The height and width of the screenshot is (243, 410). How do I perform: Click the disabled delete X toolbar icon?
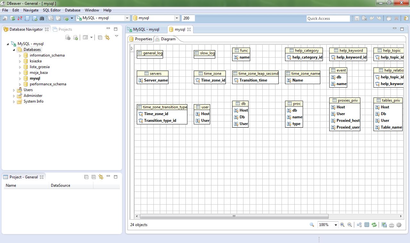pos(396,18)
